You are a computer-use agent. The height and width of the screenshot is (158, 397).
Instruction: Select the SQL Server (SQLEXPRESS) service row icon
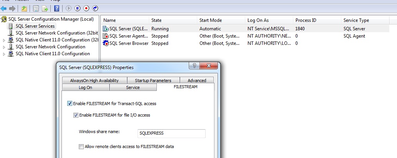pos(106,29)
